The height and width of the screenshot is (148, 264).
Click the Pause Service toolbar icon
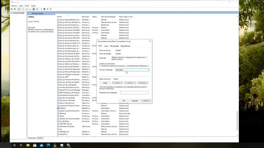tap(48, 9)
